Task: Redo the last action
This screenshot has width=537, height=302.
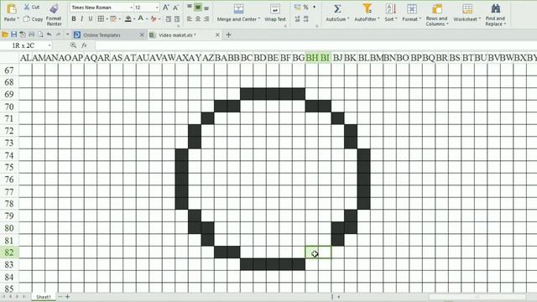Action: 58,34
